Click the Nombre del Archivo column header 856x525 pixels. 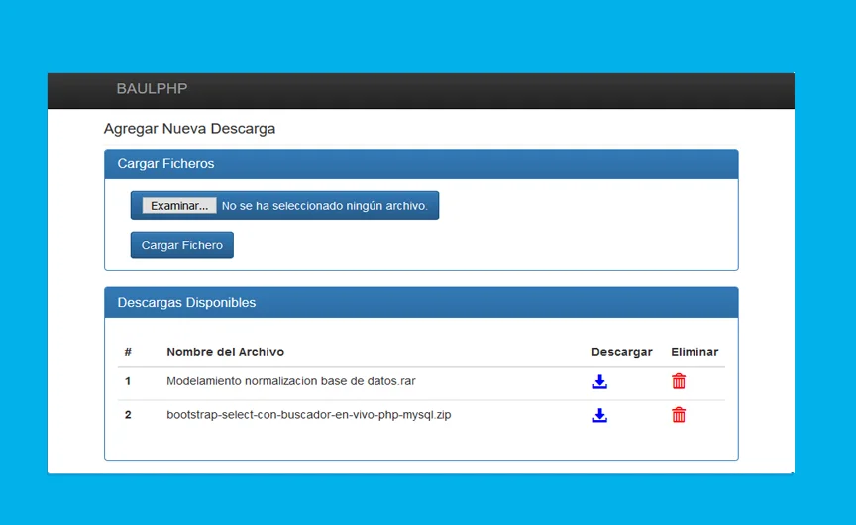pyautogui.click(x=225, y=352)
